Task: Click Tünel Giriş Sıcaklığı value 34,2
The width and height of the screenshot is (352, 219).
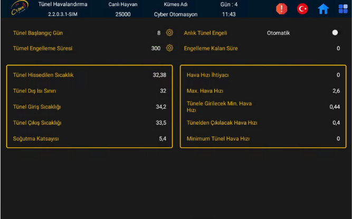Action: click(161, 107)
